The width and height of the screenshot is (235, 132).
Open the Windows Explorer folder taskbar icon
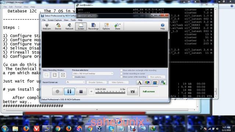pos(15,129)
